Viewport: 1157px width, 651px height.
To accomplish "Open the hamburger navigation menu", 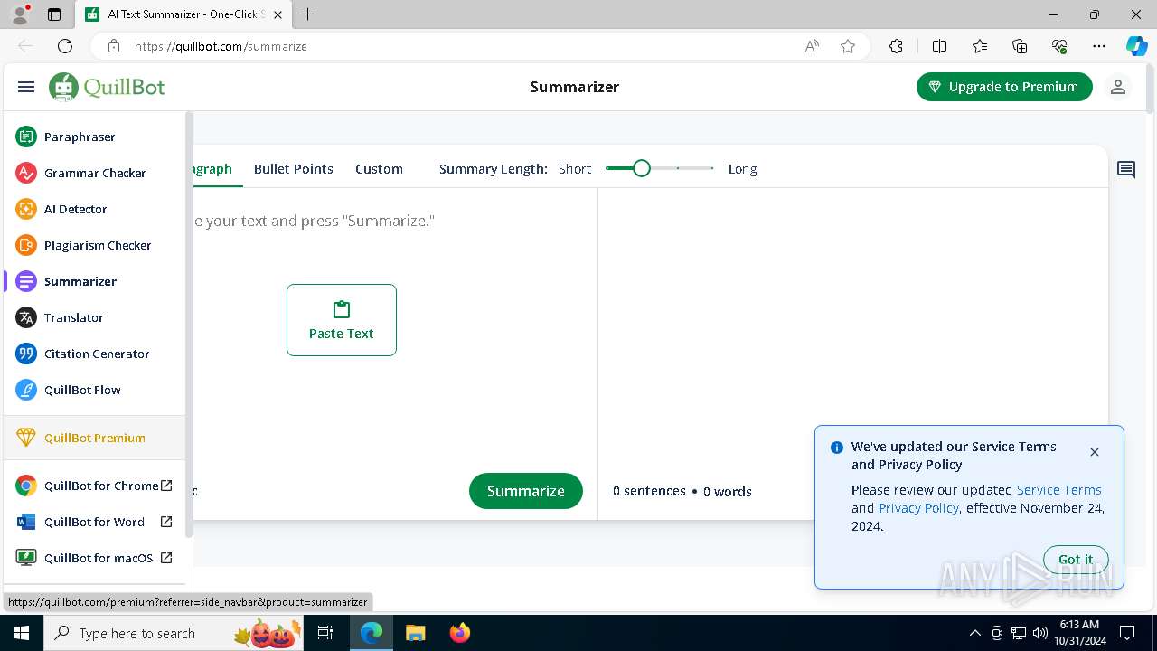I will [x=26, y=87].
